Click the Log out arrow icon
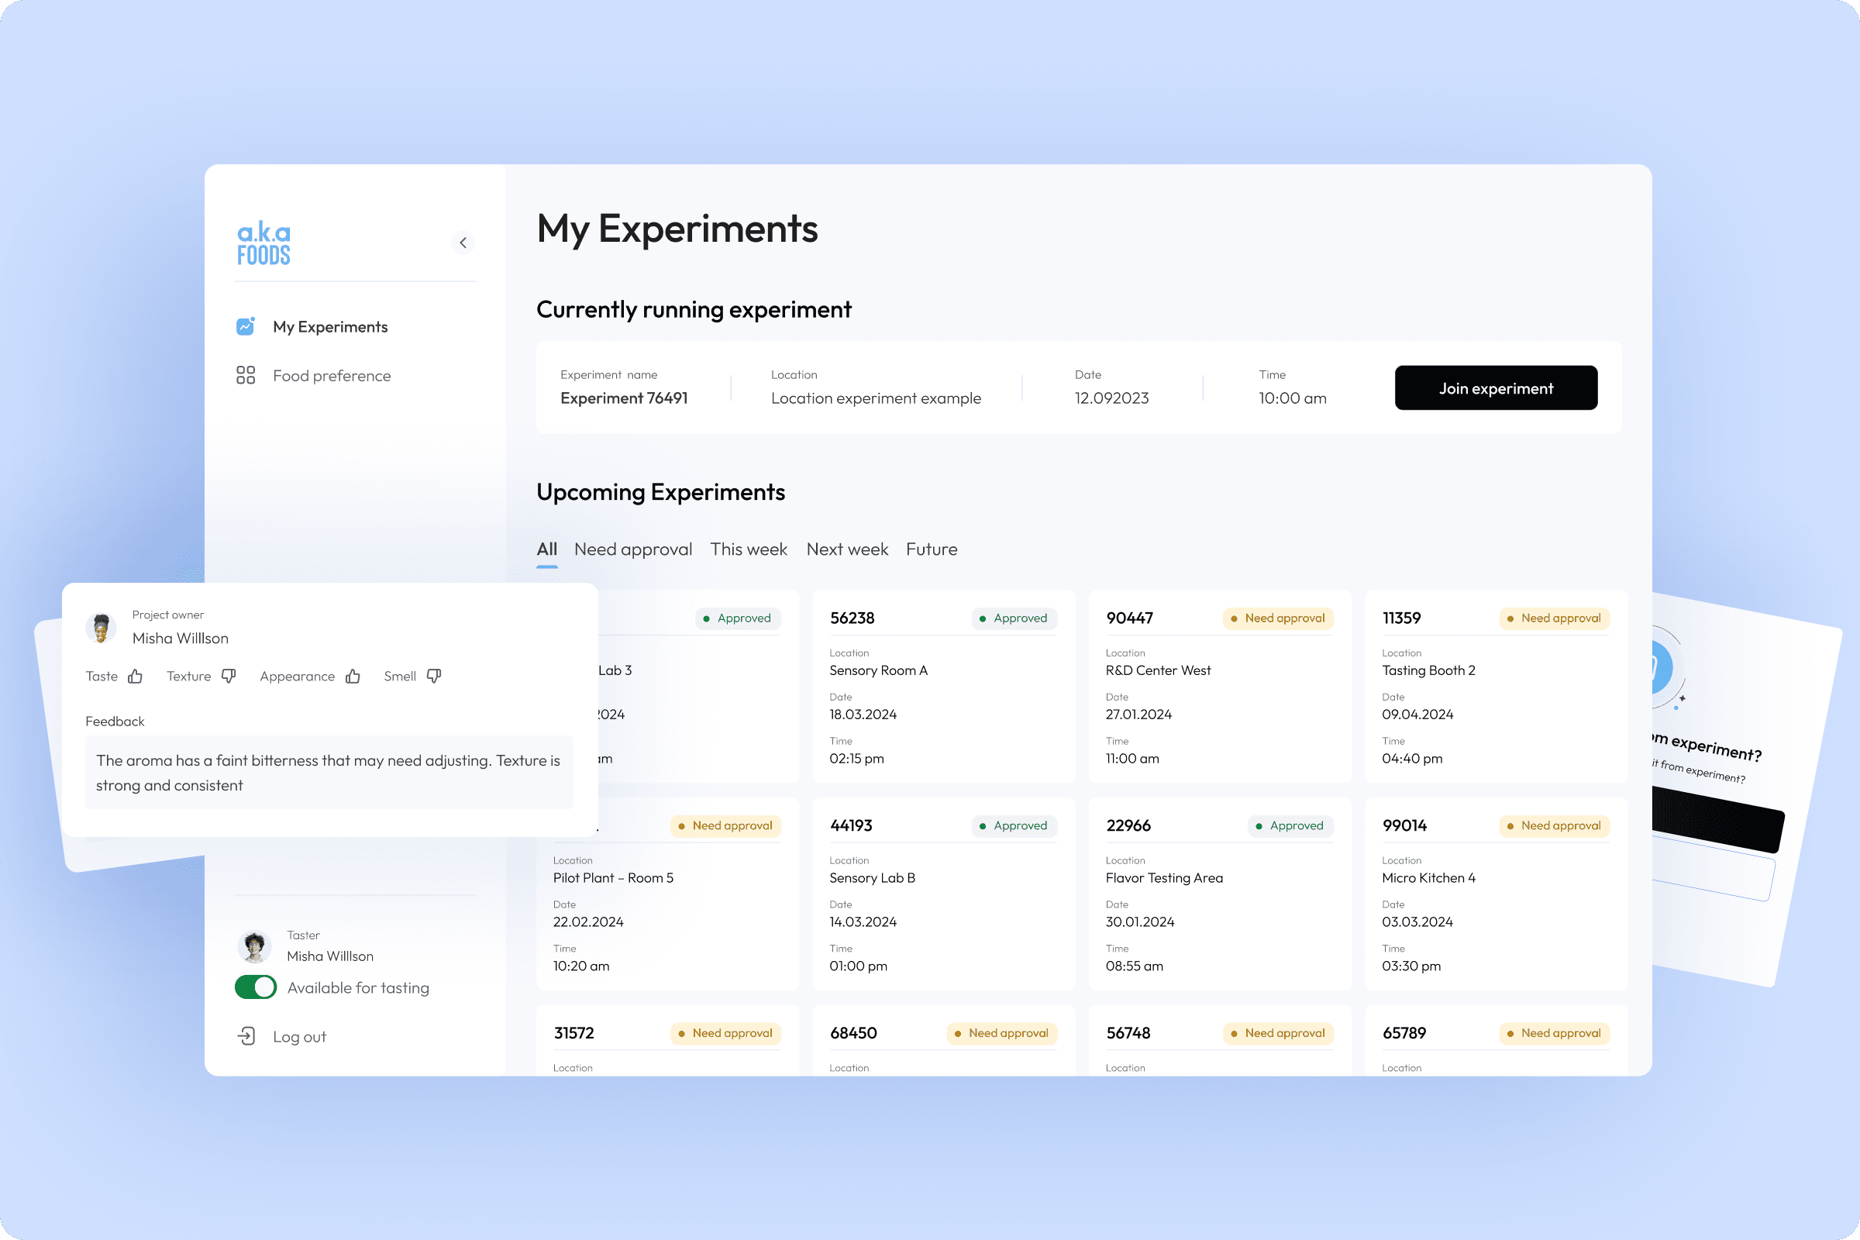The image size is (1860, 1240). point(246,1036)
